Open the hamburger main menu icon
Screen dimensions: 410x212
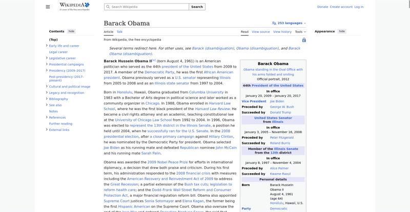(x=48, y=7)
